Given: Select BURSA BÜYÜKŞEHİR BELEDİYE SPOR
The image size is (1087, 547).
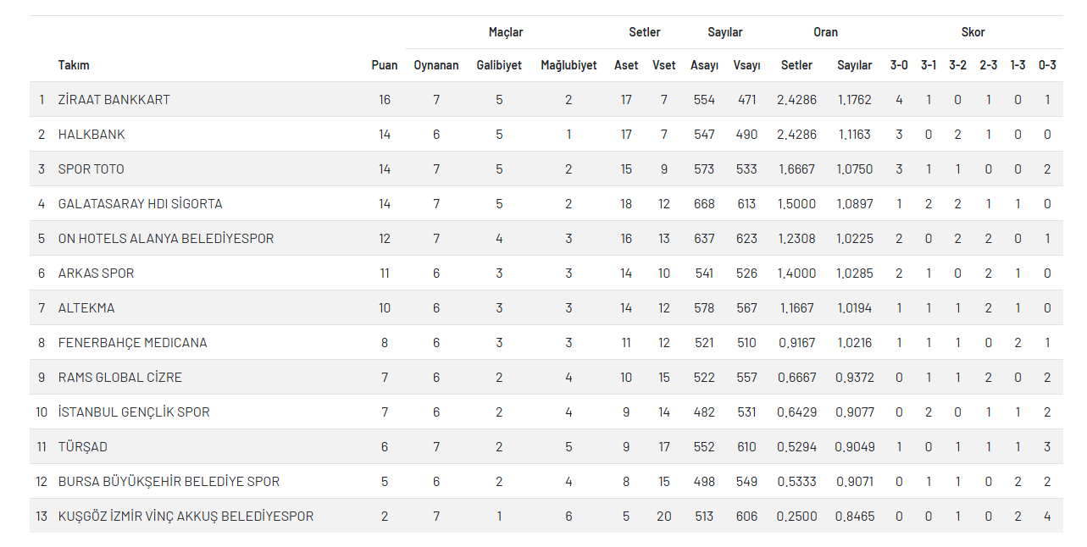Looking at the screenshot, I should pyautogui.click(x=169, y=482).
